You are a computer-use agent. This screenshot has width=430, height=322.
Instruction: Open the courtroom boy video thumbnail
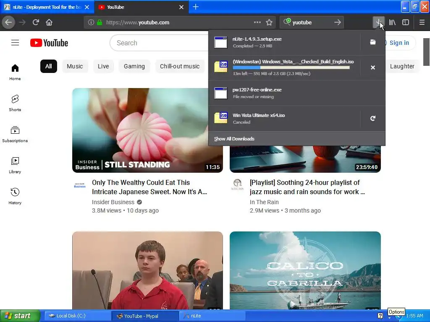click(147, 270)
